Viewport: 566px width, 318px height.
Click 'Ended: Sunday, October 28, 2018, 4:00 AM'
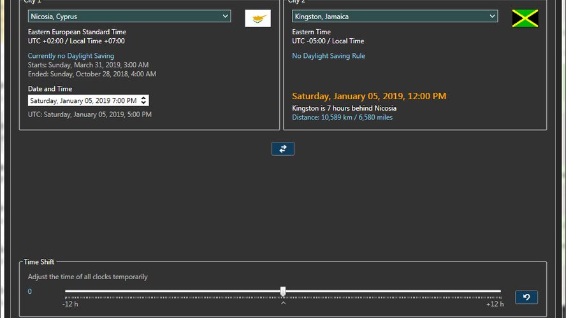tap(92, 74)
